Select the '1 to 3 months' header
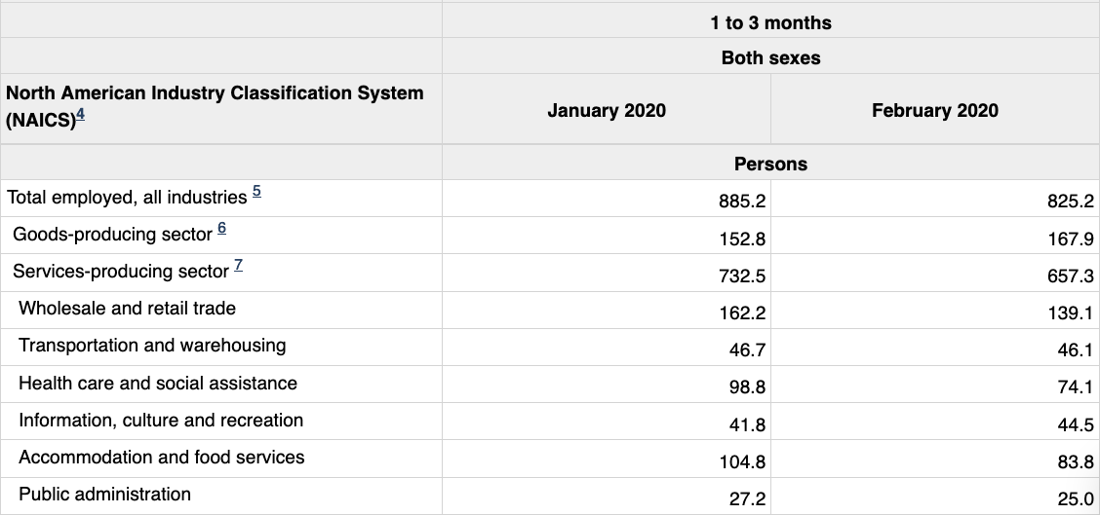This screenshot has width=1100, height=515. click(770, 21)
